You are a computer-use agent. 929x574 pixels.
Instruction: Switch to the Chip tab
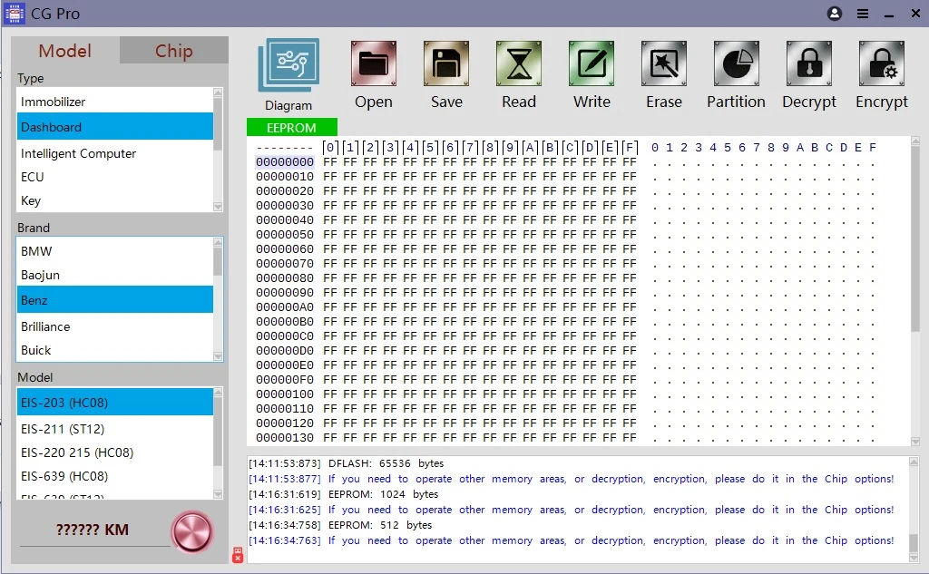(174, 51)
